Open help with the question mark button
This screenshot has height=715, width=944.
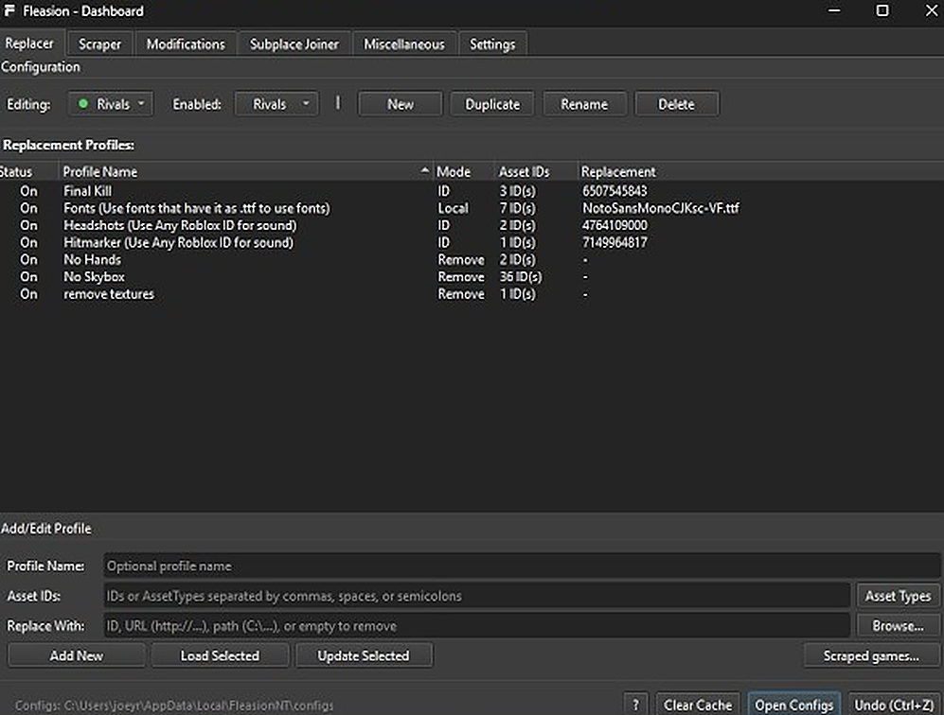coord(635,705)
